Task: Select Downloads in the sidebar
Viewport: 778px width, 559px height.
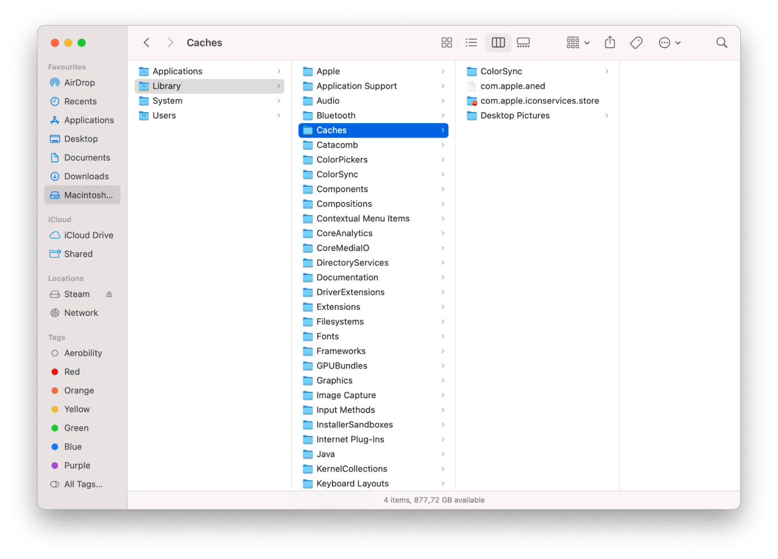Action: 86,176
